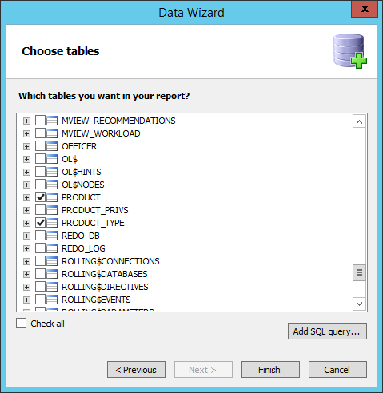383x393 pixels.
Task: Click the table list scrollbar thumb
Action: [359, 272]
